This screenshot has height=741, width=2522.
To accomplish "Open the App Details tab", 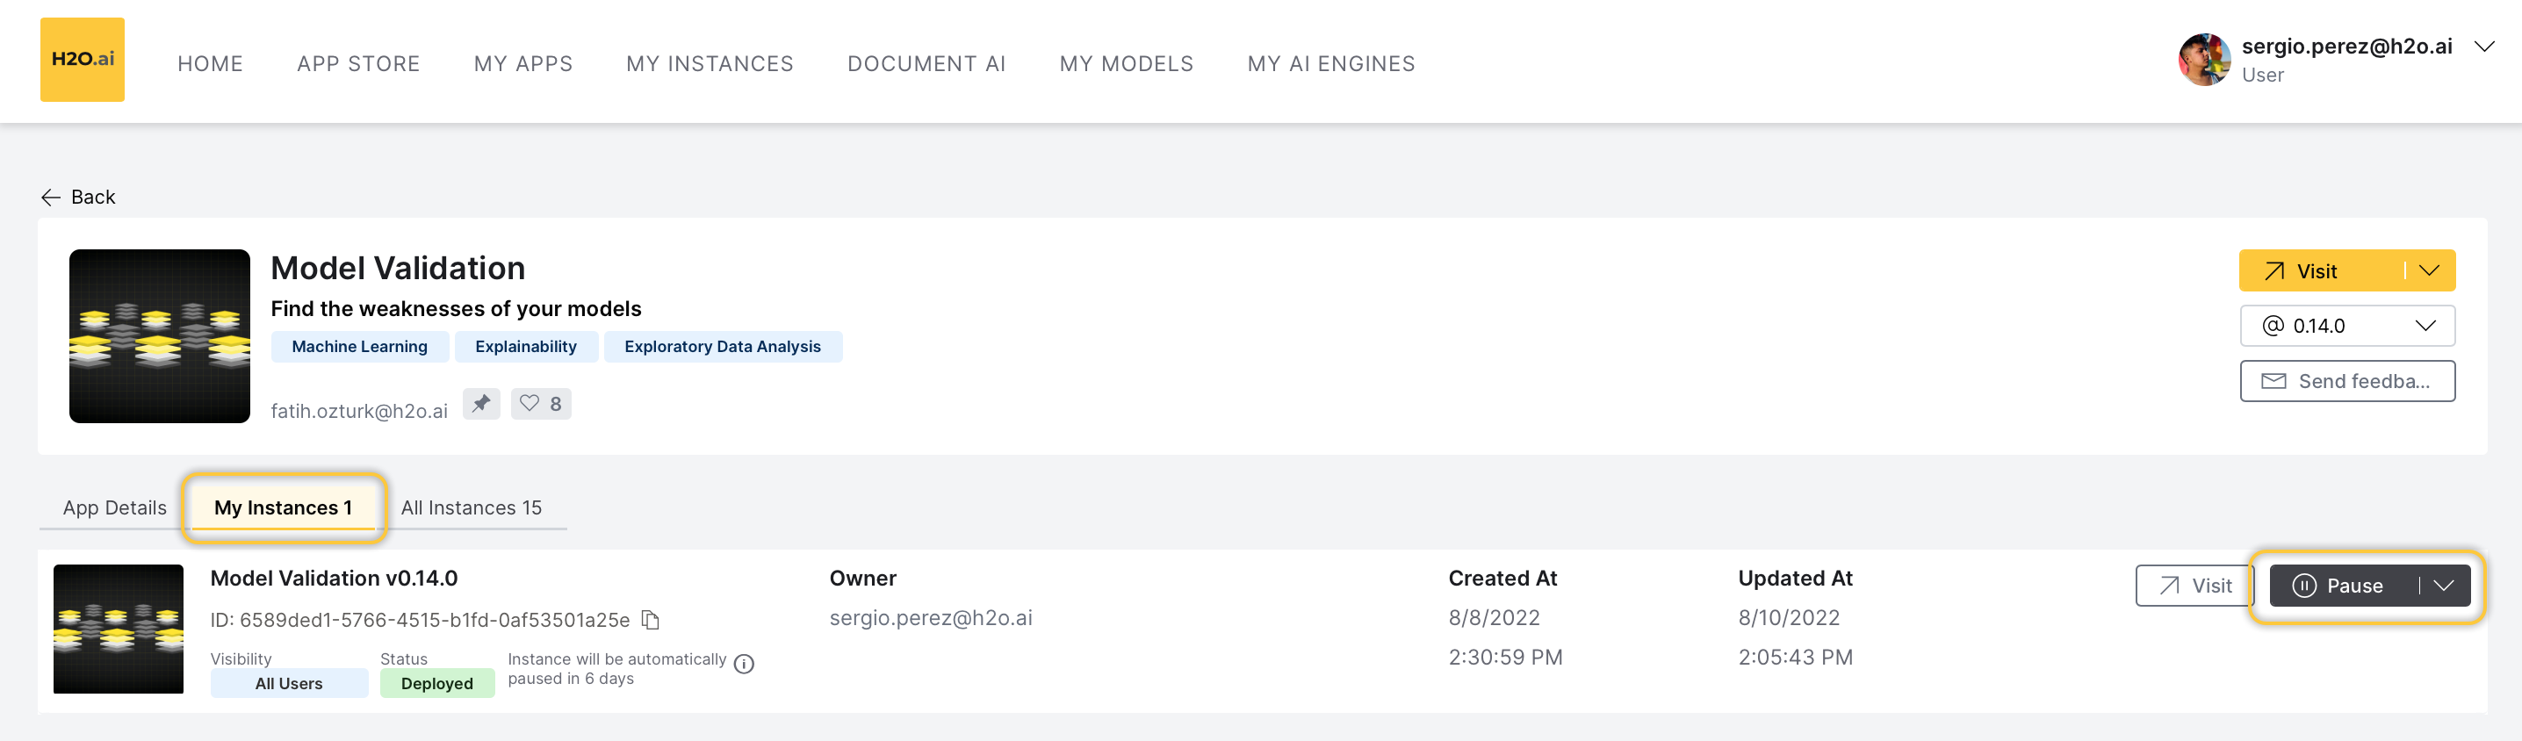I will click(114, 507).
